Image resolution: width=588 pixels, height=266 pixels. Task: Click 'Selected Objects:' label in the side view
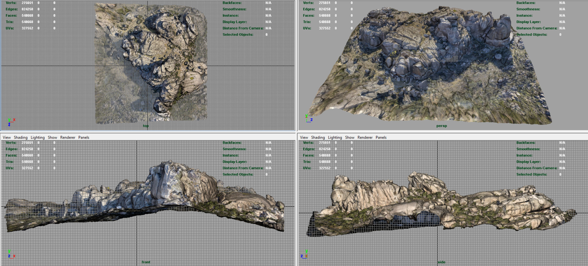tap(532, 174)
